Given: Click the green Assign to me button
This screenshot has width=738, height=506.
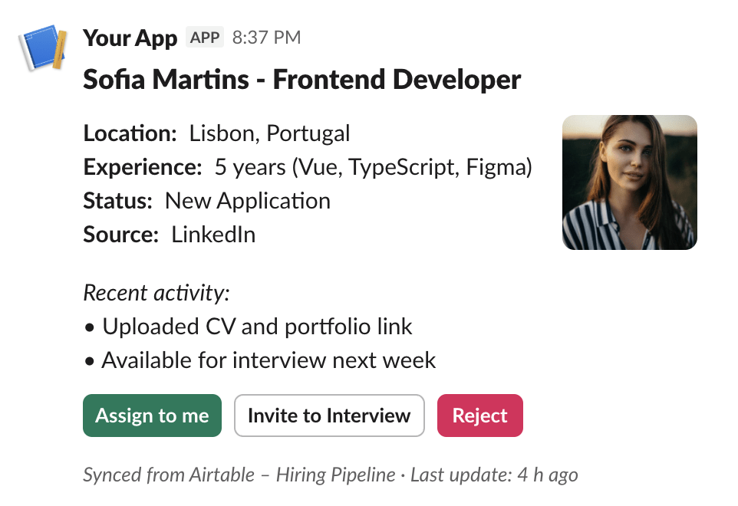Looking at the screenshot, I should coord(152,416).
